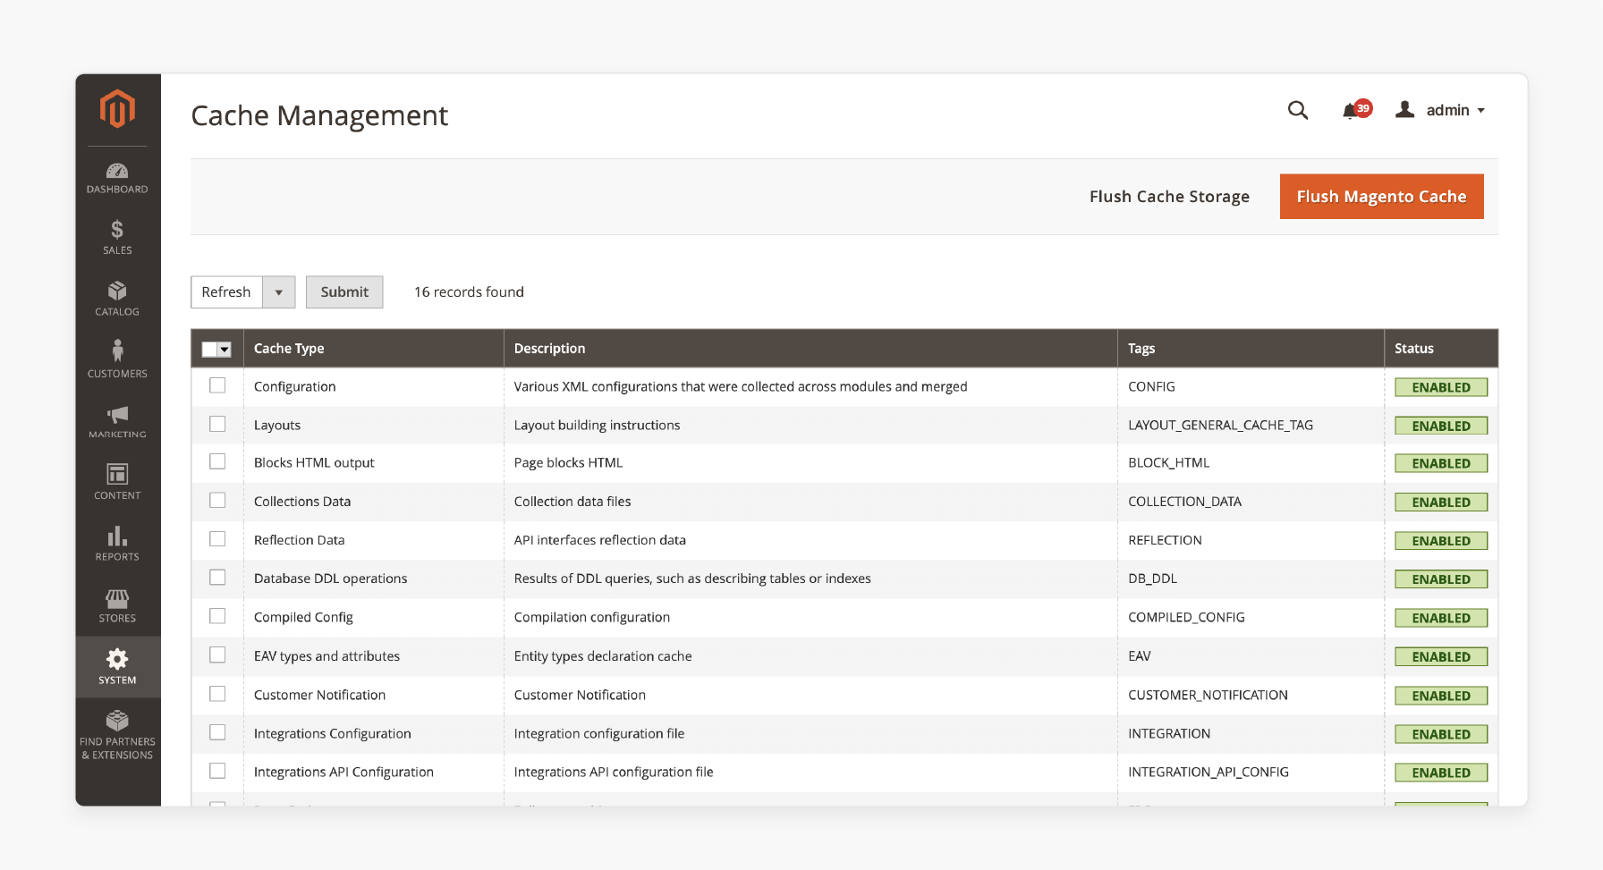The image size is (1603, 870).
Task: Click 'Integrations Configuration' cache type name
Action: [x=332, y=733]
